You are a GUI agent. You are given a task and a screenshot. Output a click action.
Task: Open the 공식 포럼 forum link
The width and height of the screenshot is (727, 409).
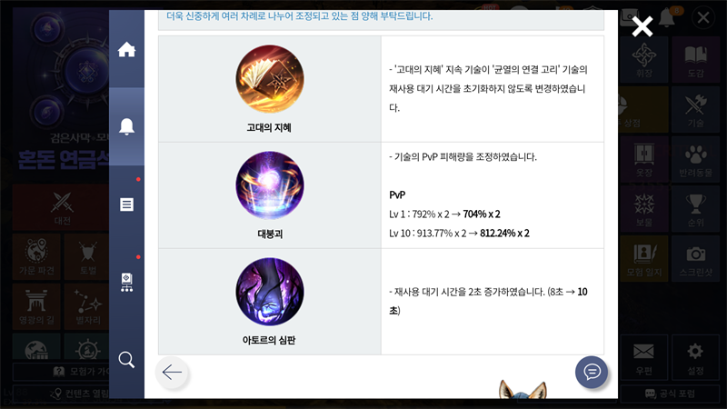tap(670, 394)
